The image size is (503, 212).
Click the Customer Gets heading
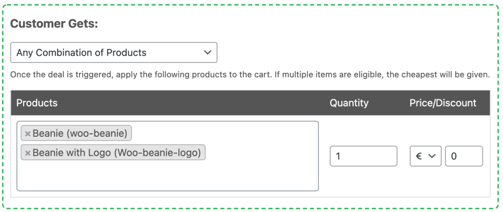[54, 24]
